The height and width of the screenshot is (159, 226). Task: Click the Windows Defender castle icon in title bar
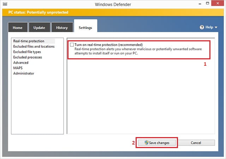point(5,4)
